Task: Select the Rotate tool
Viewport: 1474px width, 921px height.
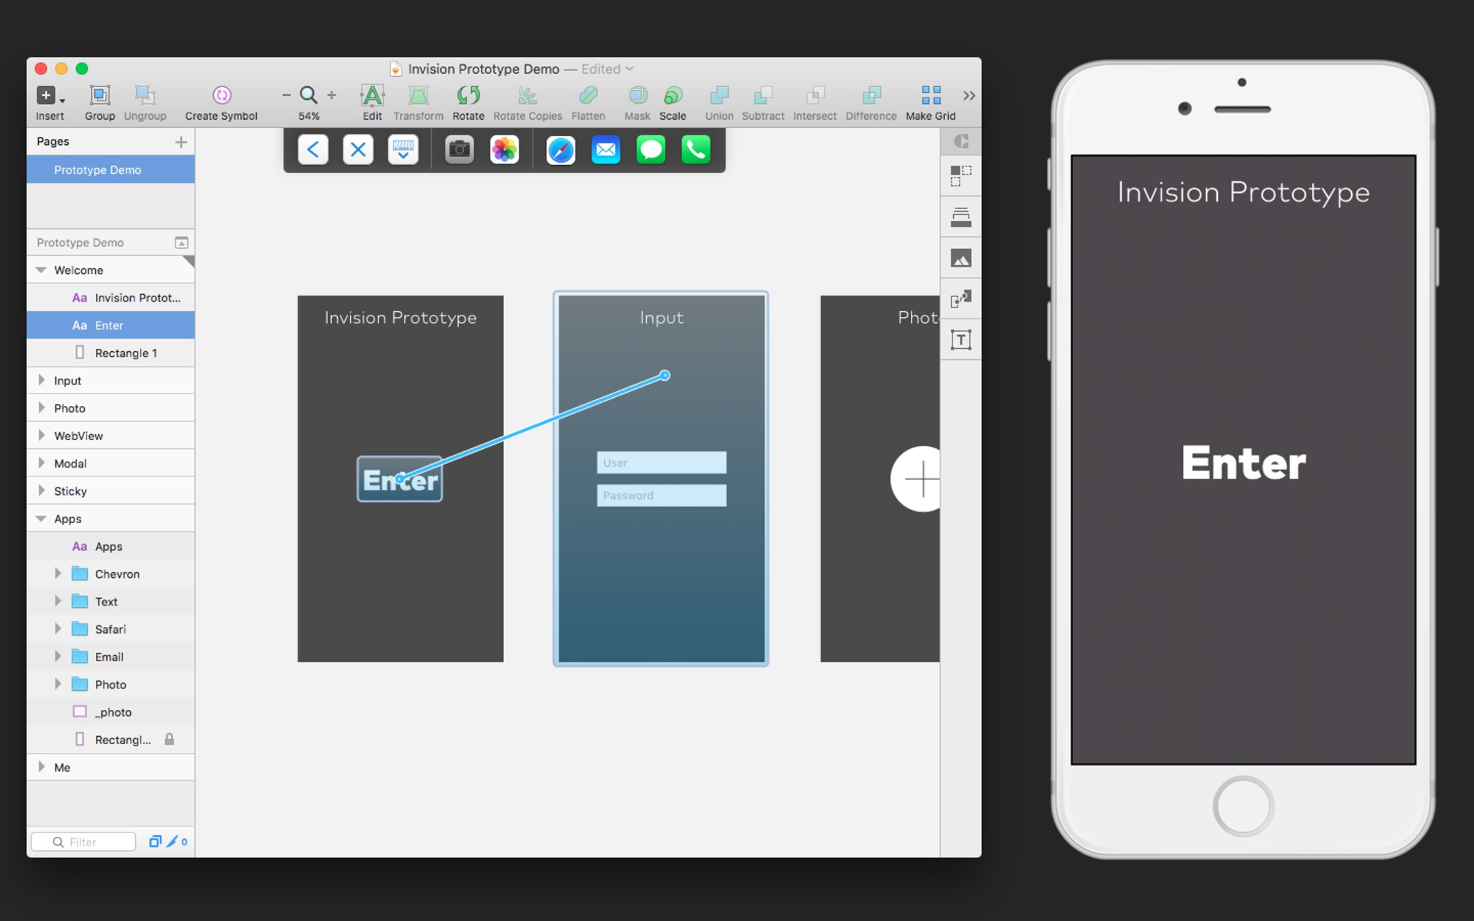Action: (468, 96)
